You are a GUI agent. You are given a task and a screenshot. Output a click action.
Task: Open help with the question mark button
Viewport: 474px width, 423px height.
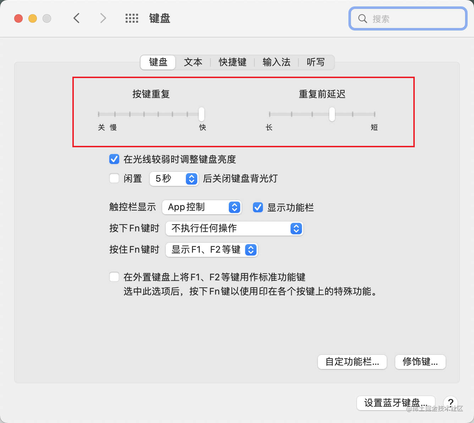tap(450, 403)
